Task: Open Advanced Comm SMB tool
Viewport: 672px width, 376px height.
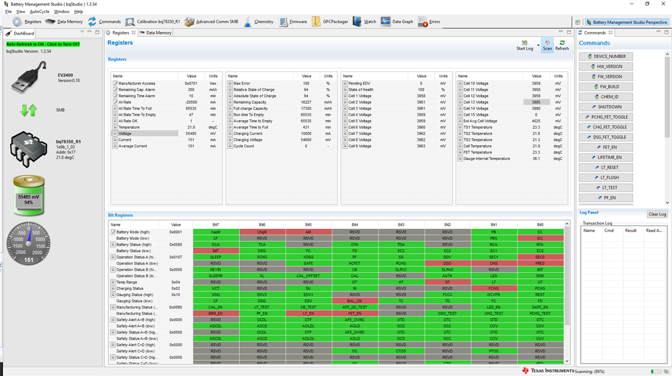Action: 211,22
